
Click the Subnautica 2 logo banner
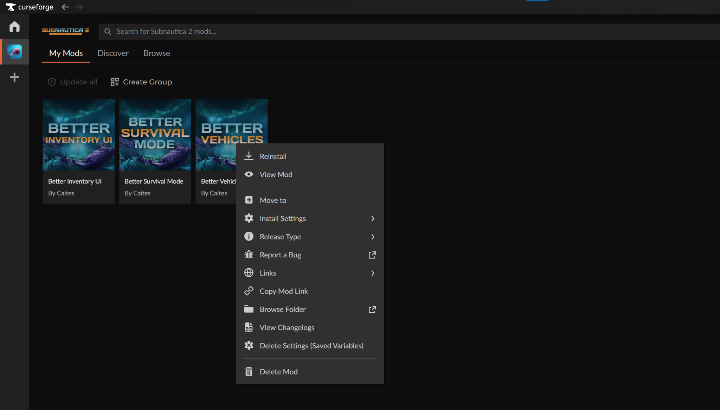(x=65, y=31)
